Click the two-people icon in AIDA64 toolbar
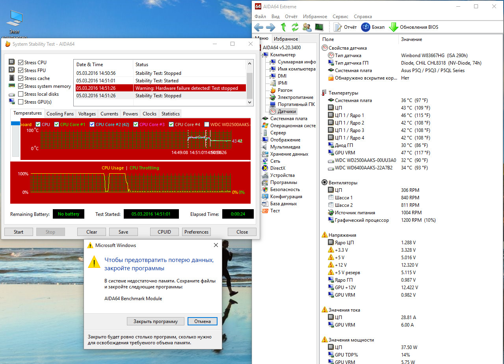 click(307, 27)
